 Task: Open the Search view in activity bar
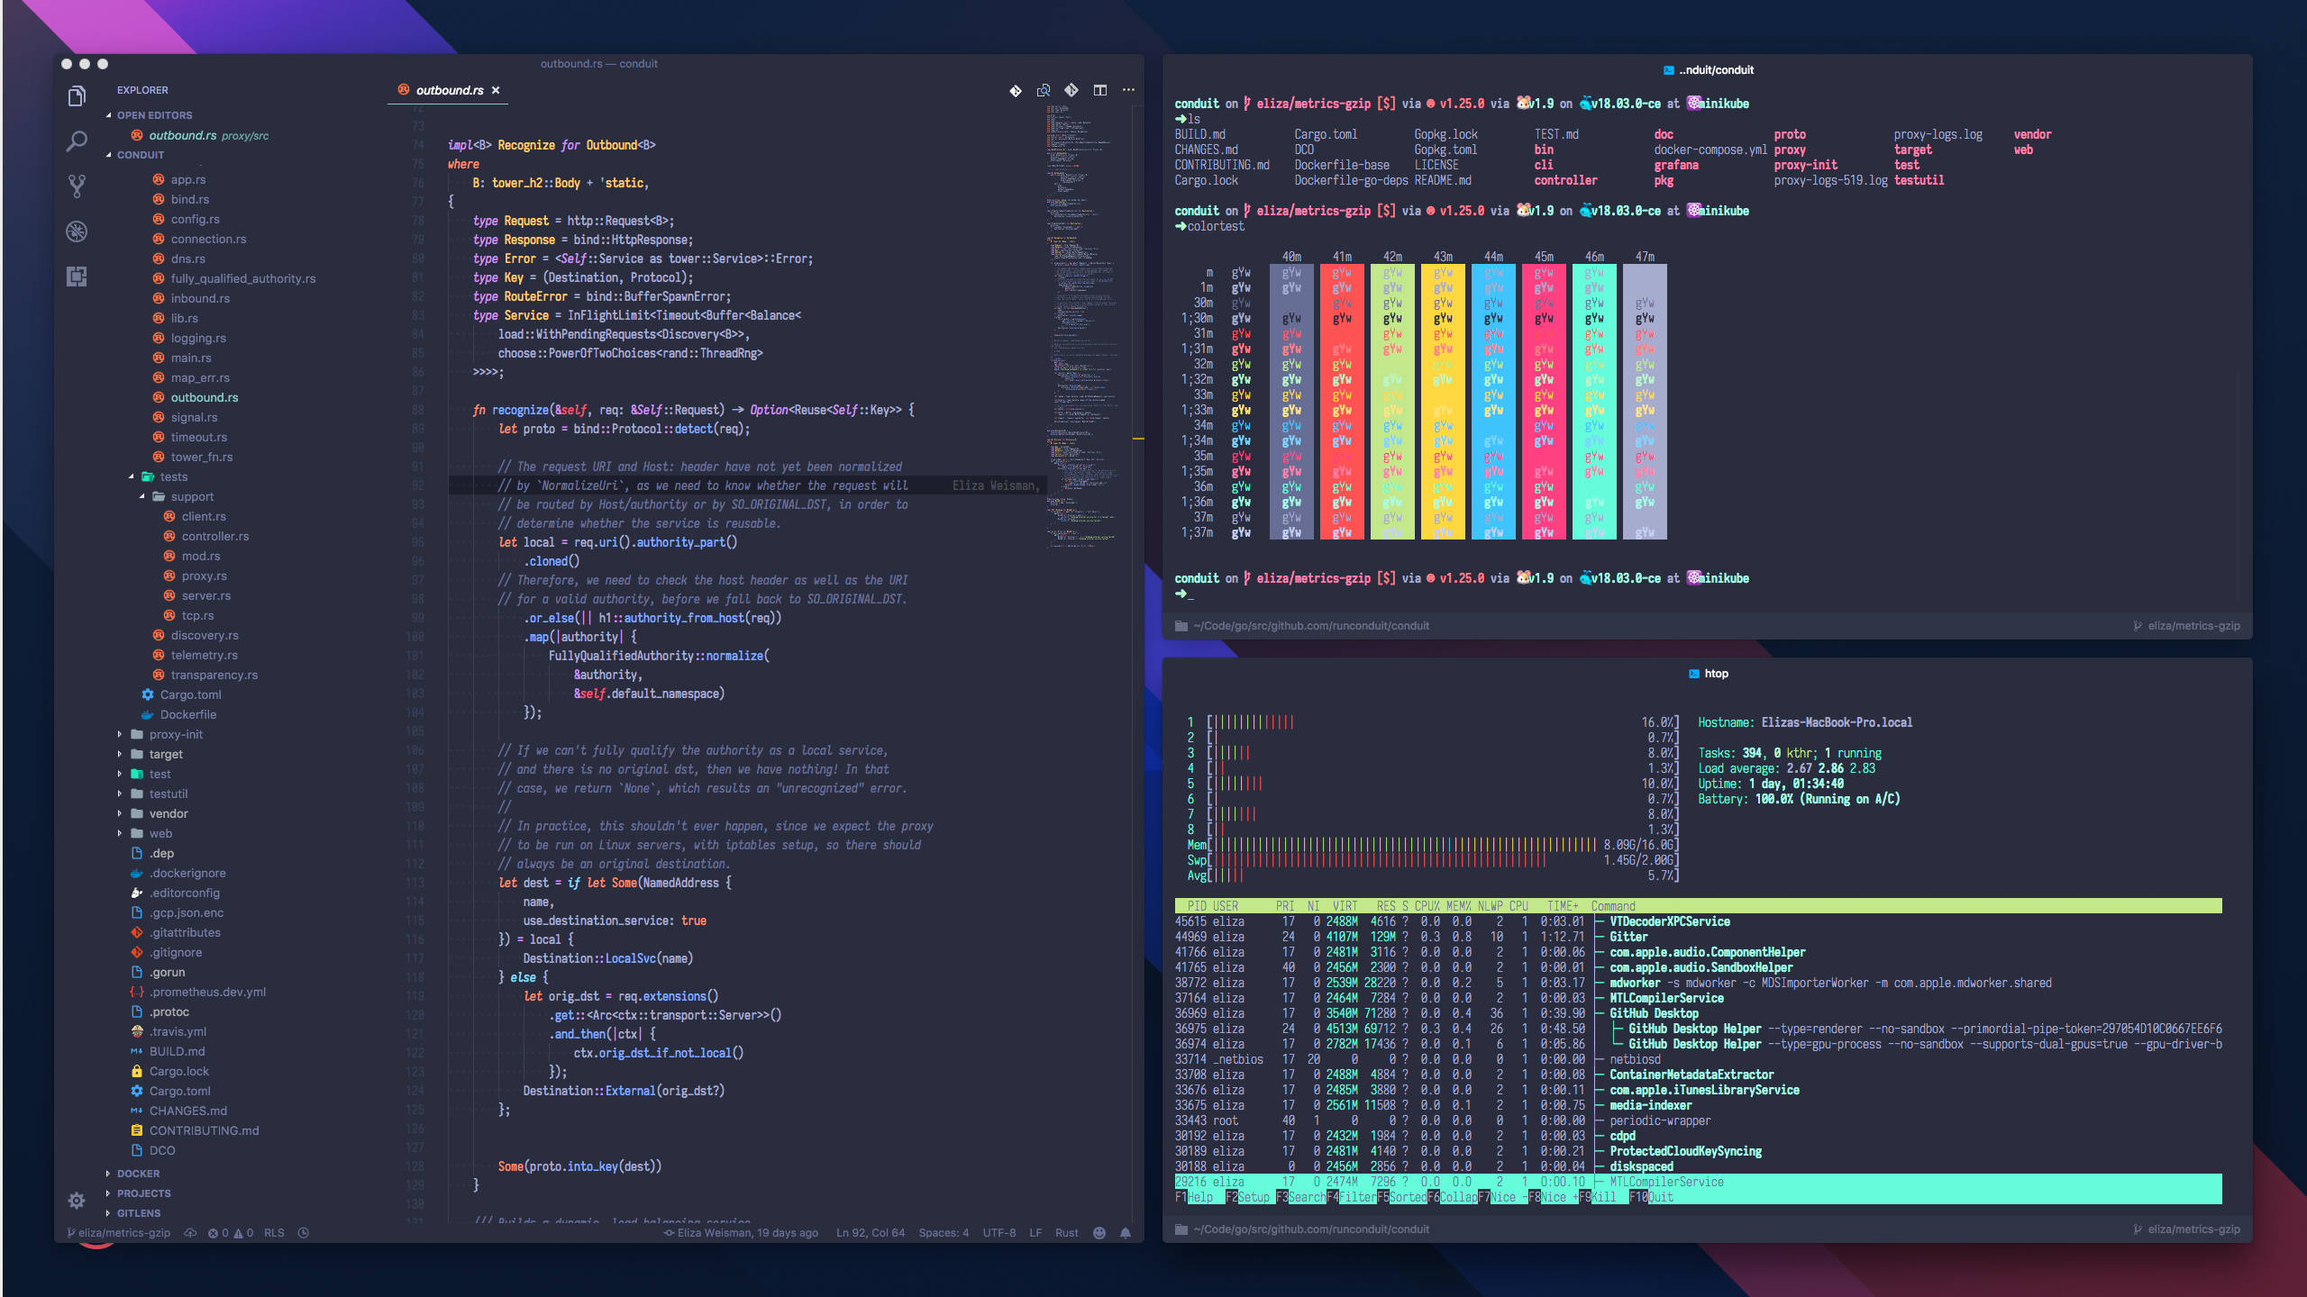(x=77, y=141)
